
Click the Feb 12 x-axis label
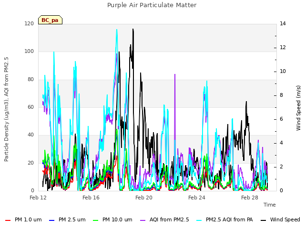(38, 198)
